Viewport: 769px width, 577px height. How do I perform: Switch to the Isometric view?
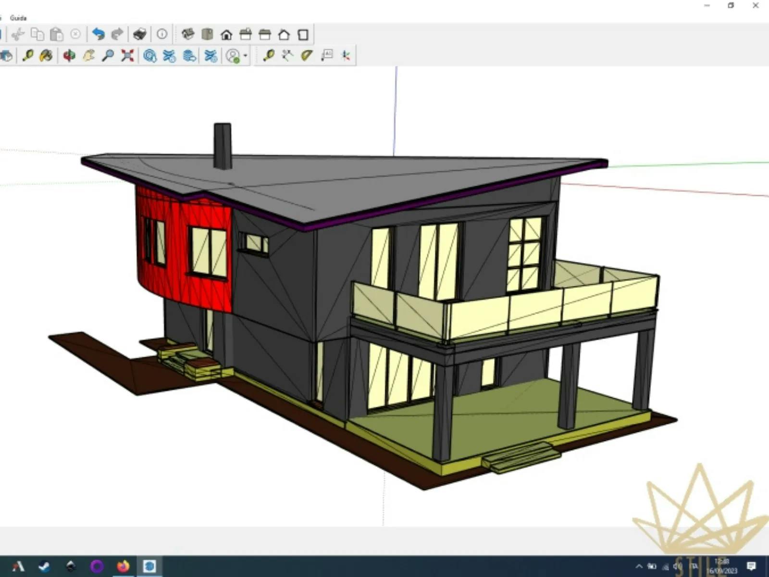[187, 34]
